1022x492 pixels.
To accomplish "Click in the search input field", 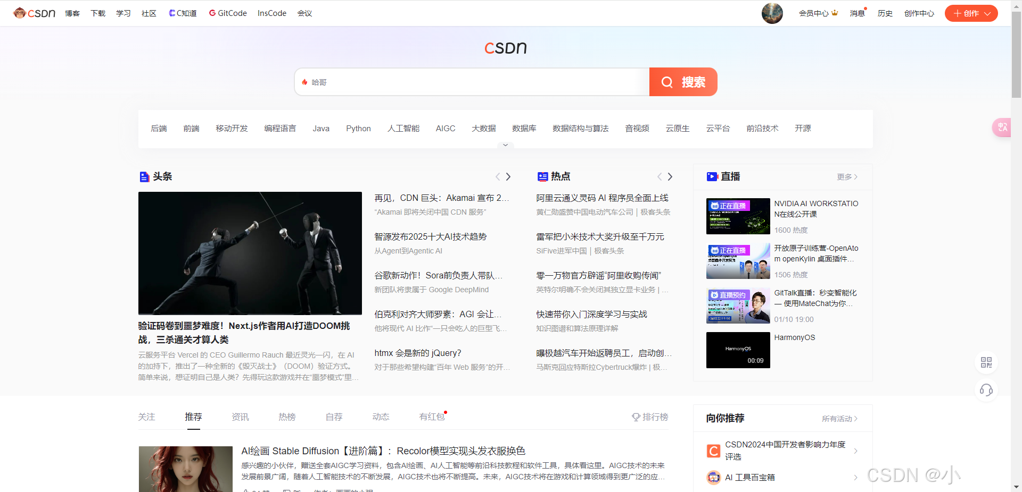I will pos(472,82).
